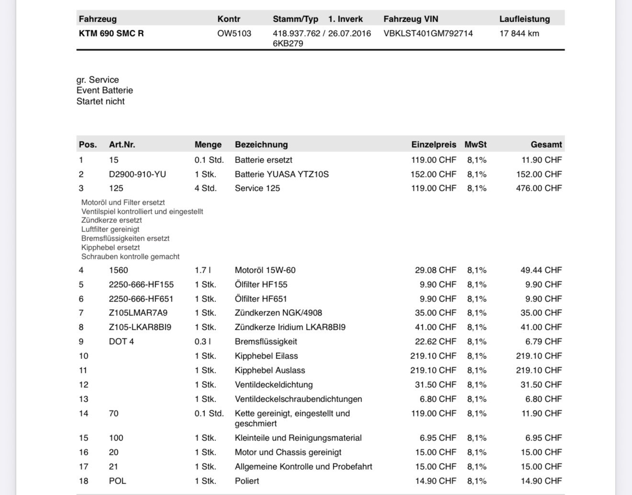The height and width of the screenshot is (495, 632).
Task: Click the Fahrzeug VIN number VBKLST401GM792714
Action: tap(428, 34)
